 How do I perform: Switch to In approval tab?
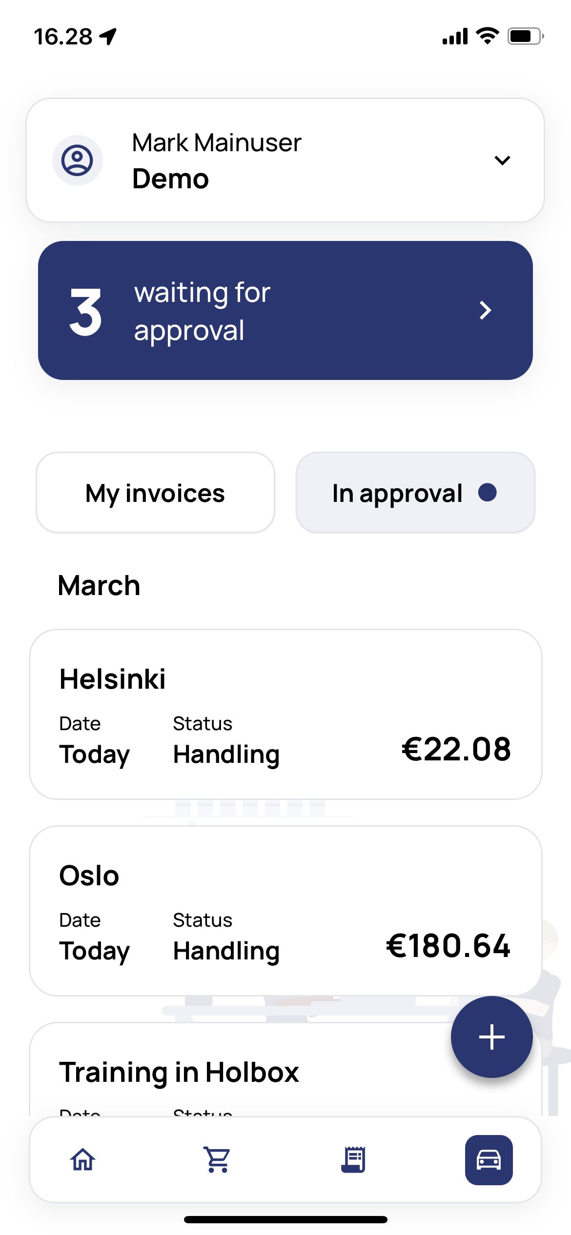[415, 493]
